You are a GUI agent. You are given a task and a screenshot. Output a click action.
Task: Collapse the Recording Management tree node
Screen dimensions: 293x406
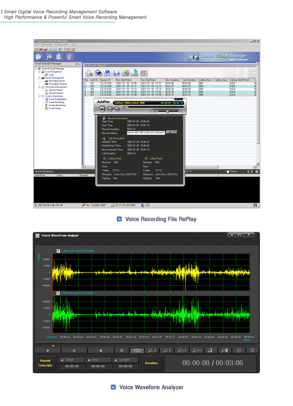(39, 87)
